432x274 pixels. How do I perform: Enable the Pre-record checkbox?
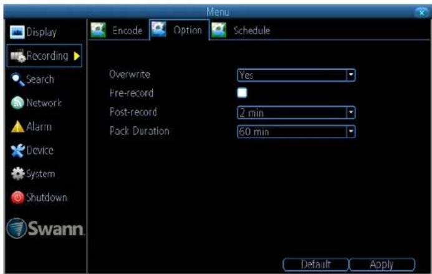coord(242,93)
